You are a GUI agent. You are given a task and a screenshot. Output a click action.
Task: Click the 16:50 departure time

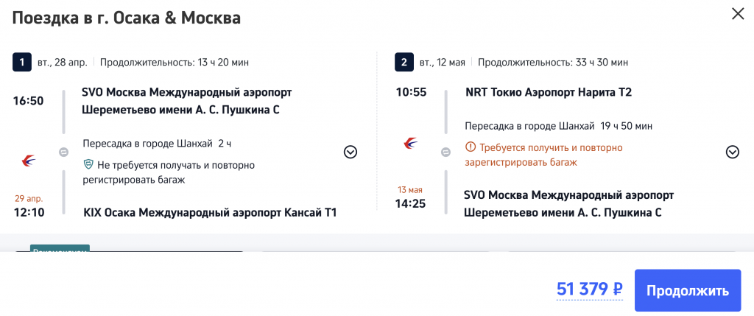28,101
